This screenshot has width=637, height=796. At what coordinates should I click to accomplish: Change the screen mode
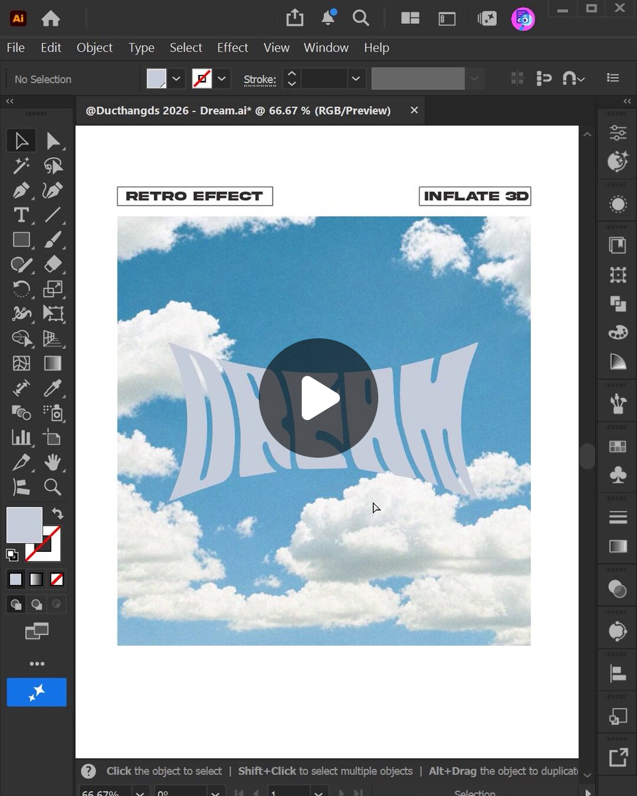(x=36, y=631)
